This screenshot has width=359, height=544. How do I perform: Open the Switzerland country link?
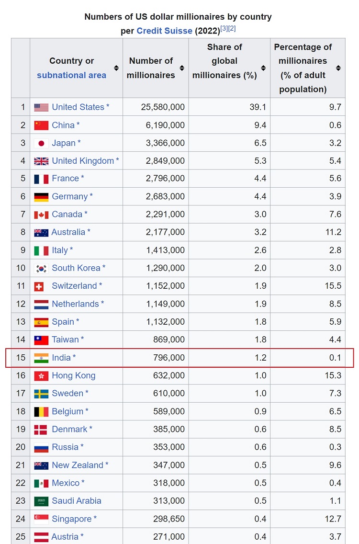point(74,286)
